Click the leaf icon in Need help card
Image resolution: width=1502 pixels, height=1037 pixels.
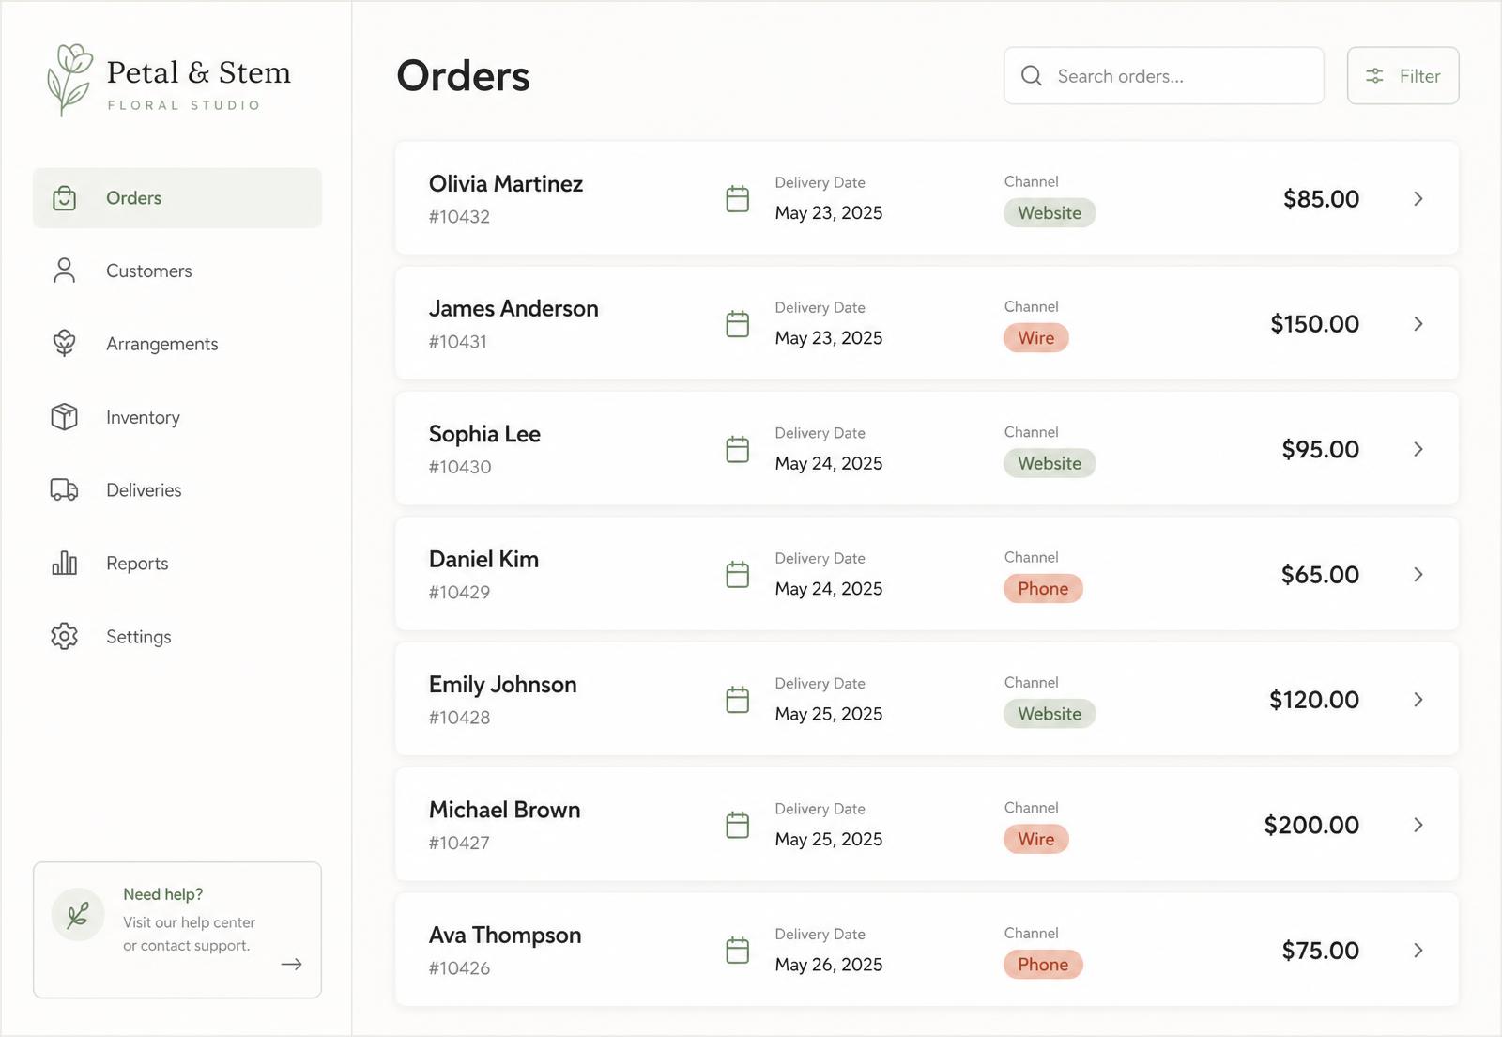point(78,914)
